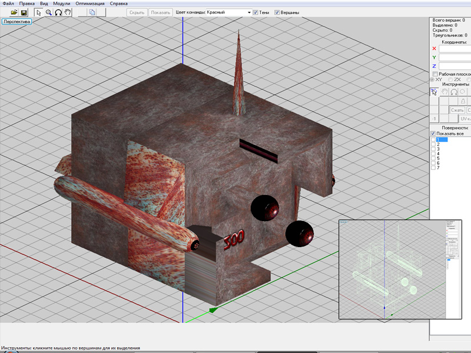Screen dimensions: 471x353
Task: Toggle the Тени shadows checkbox
Action: tap(256, 12)
